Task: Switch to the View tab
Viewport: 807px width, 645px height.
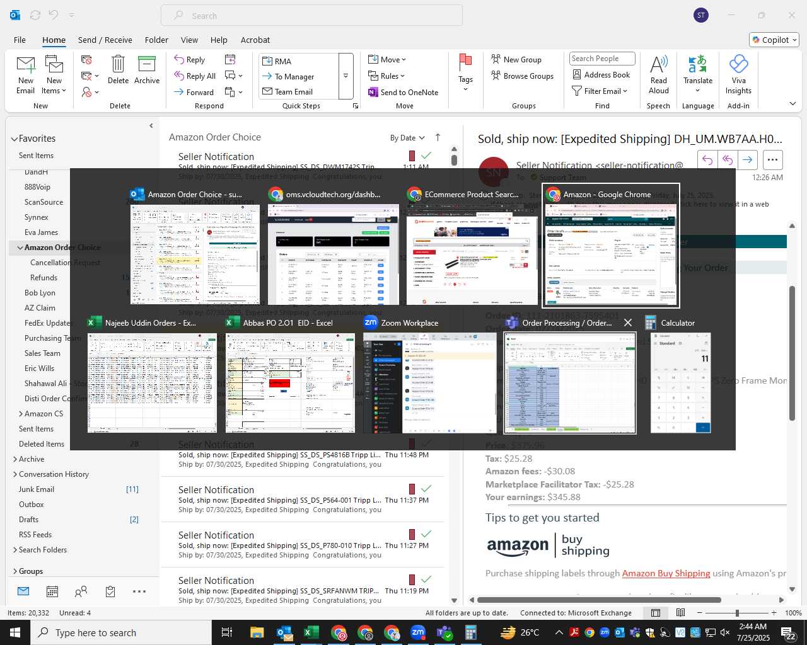Action: click(x=189, y=40)
